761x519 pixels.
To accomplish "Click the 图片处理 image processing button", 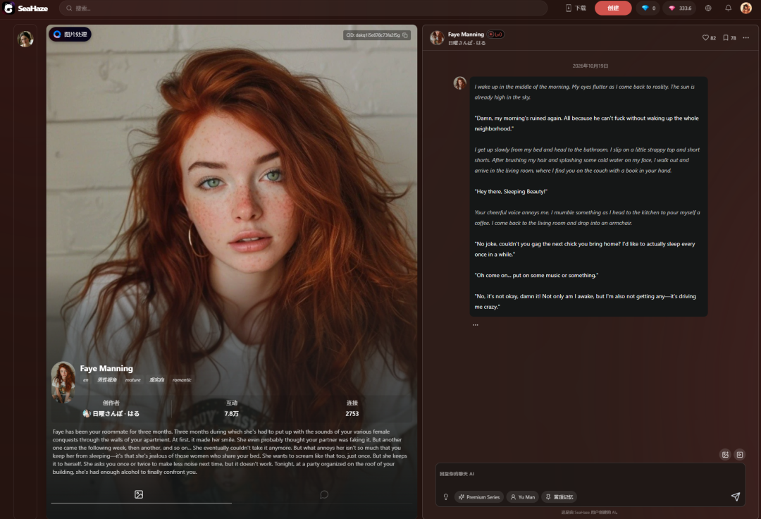I will pyautogui.click(x=70, y=35).
